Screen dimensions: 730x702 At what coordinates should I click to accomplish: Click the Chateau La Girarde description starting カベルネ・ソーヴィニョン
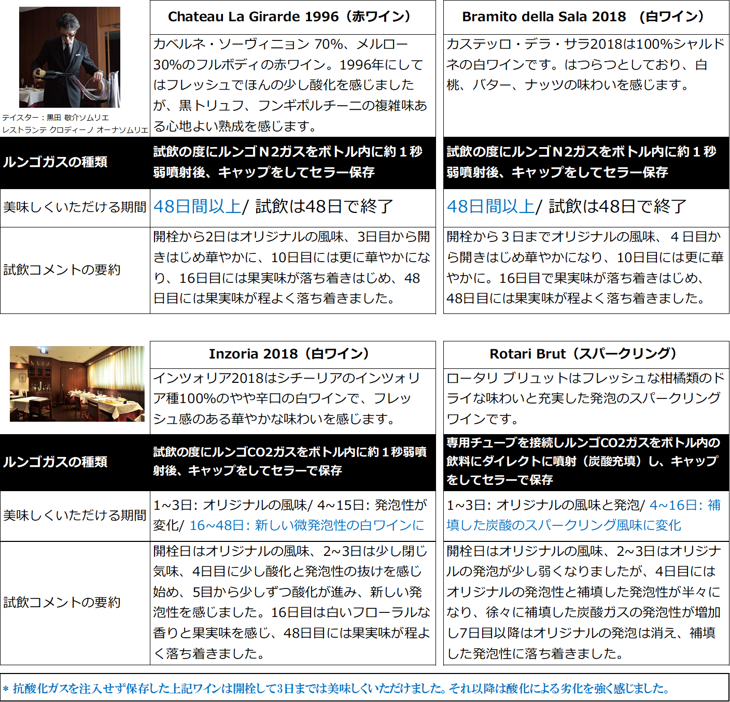291,85
